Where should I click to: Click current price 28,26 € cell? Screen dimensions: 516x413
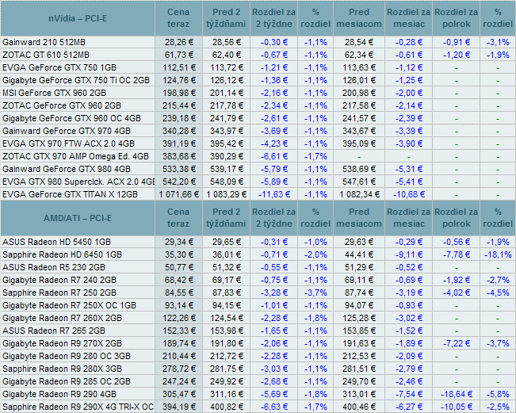point(178,42)
